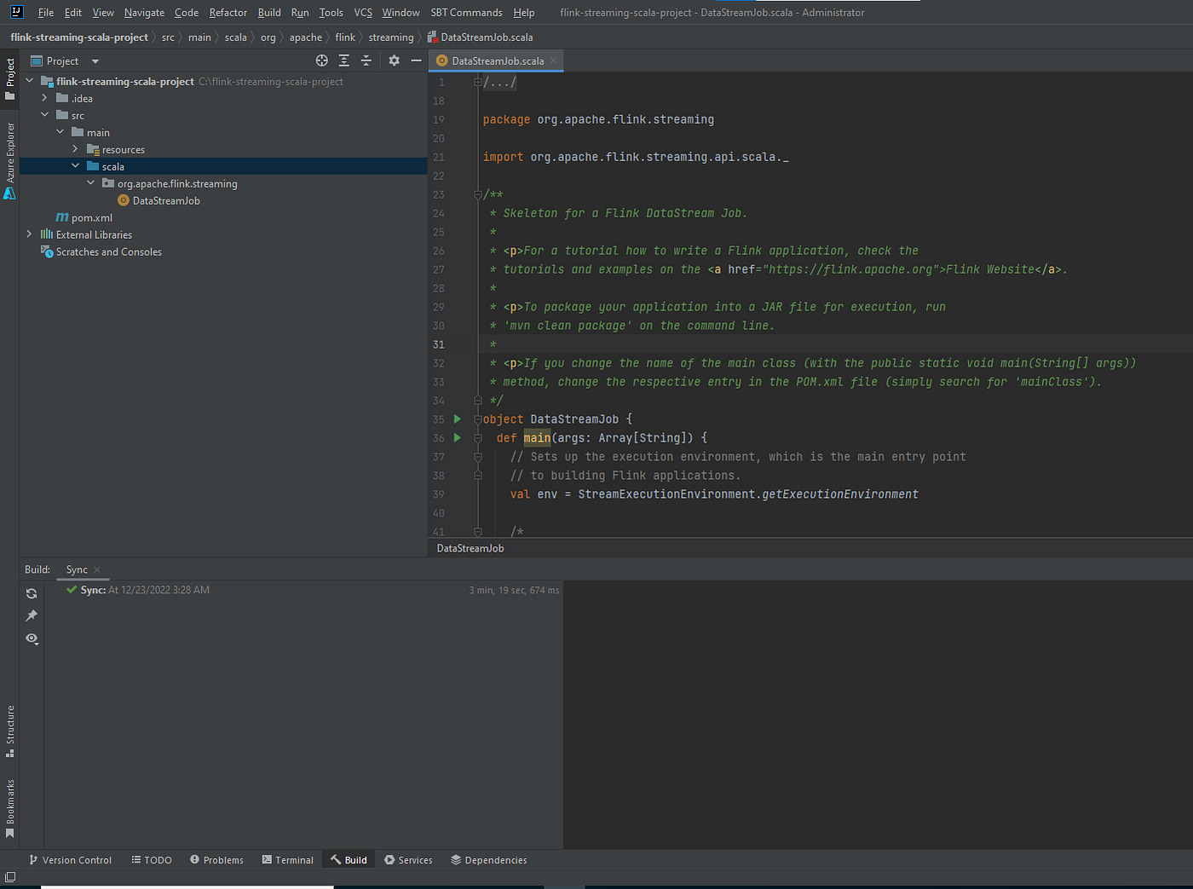Image resolution: width=1193 pixels, height=889 pixels.
Task: Close the DataStreamJob.scala editor tab
Action: point(553,61)
